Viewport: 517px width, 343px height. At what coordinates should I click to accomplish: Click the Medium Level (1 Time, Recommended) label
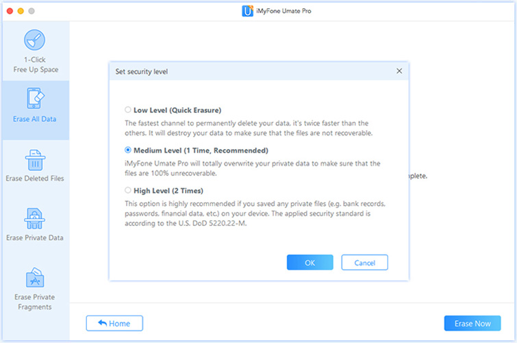pos(201,151)
